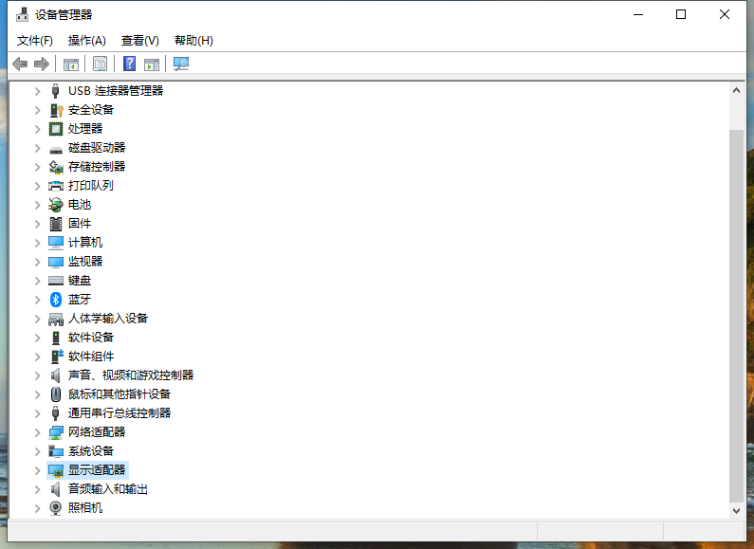Select the 打印队列 tree row
This screenshot has height=549, width=754.
91,186
